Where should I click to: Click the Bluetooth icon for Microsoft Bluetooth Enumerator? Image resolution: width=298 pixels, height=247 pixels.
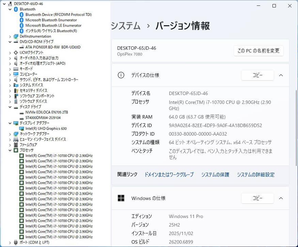point(21,20)
